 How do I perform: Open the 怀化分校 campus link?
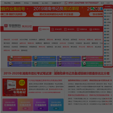82,47
